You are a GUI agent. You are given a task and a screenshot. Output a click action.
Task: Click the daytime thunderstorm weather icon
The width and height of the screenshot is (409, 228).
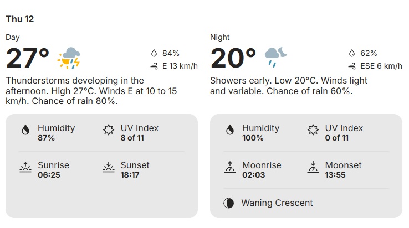tap(69, 58)
